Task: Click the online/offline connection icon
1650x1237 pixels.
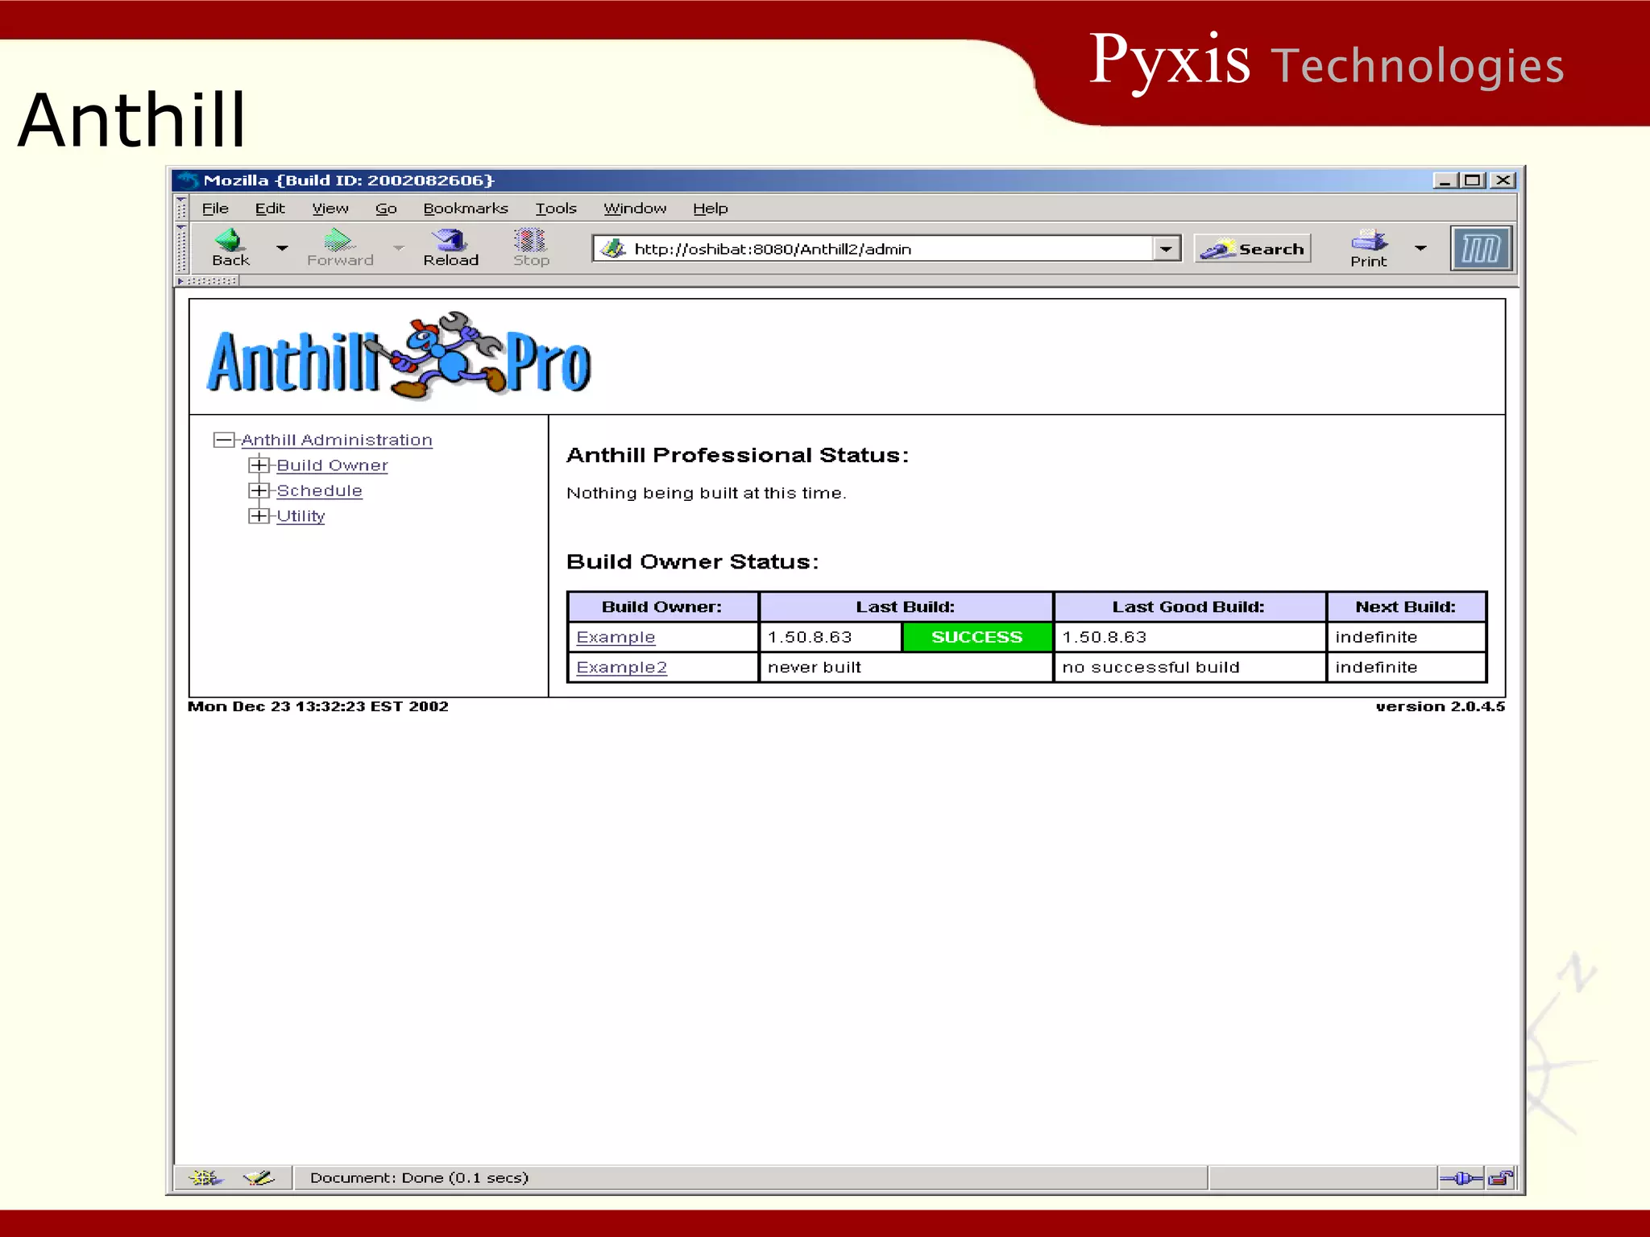Action: pos(1461,1179)
